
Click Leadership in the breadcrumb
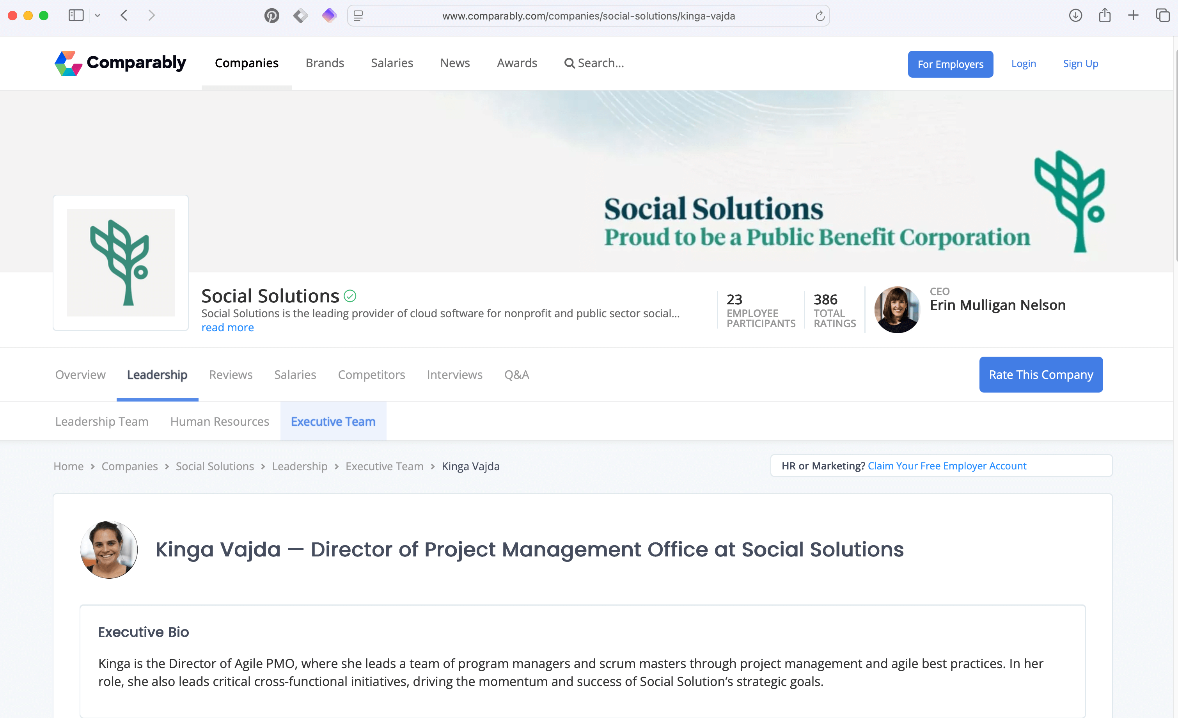tap(300, 466)
